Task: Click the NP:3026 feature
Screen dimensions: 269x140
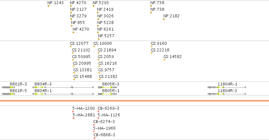Action: point(98,19)
